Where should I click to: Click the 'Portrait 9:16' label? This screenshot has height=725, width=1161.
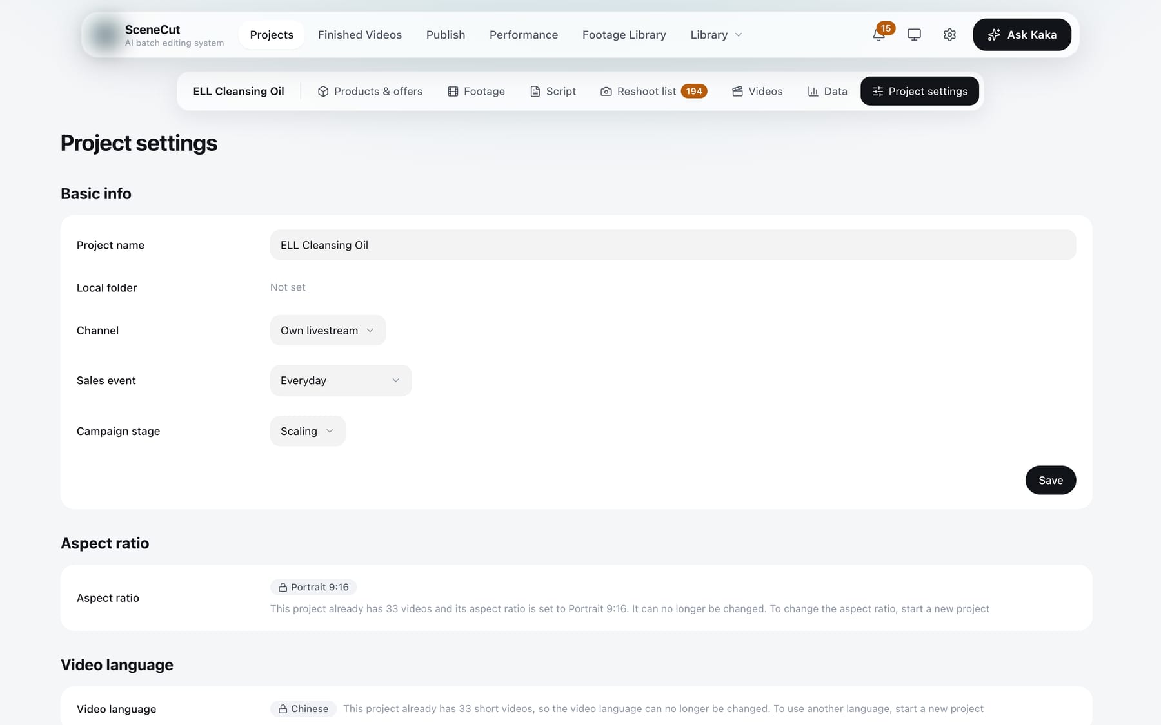320,587
